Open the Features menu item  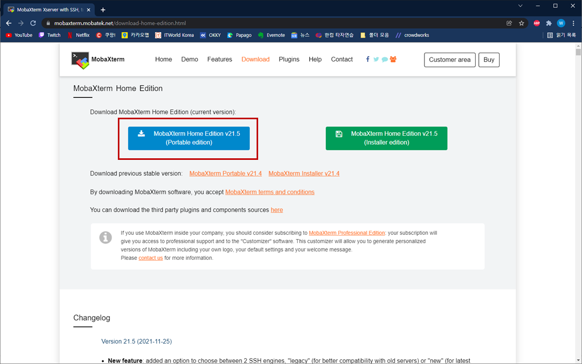pyautogui.click(x=220, y=59)
